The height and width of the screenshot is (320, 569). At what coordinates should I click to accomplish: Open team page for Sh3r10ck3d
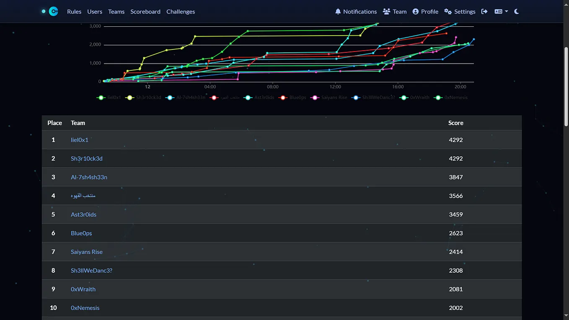(86, 158)
